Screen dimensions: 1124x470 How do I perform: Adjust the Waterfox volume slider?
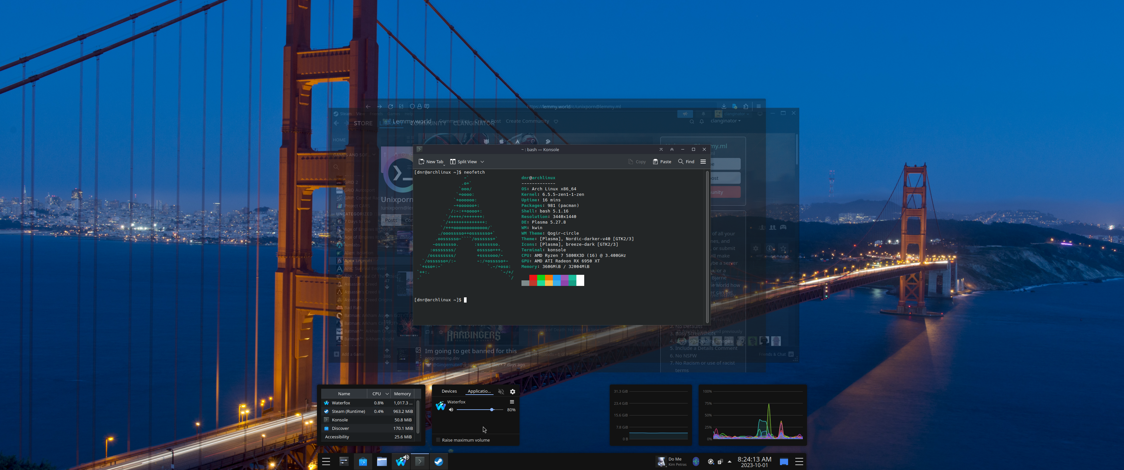(492, 409)
